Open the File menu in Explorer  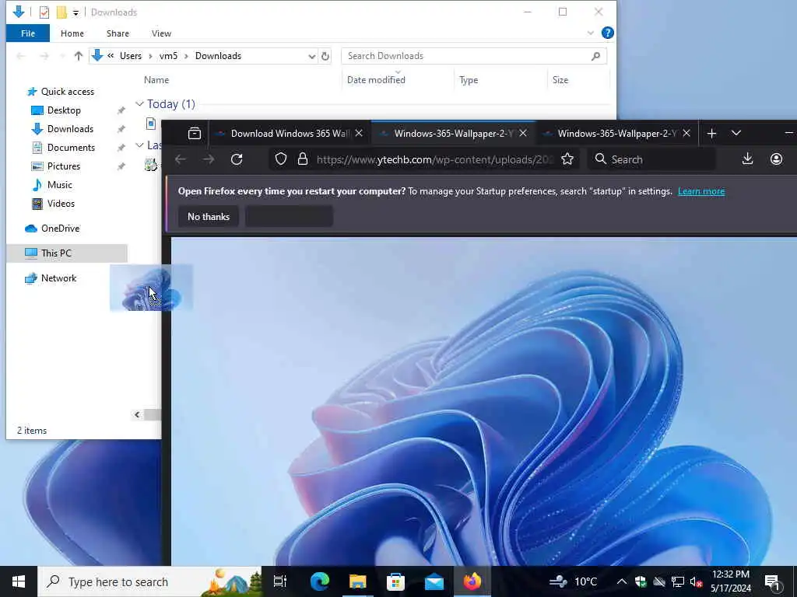click(28, 33)
